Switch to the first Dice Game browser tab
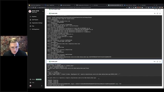The image size is (164, 92). 99,5
